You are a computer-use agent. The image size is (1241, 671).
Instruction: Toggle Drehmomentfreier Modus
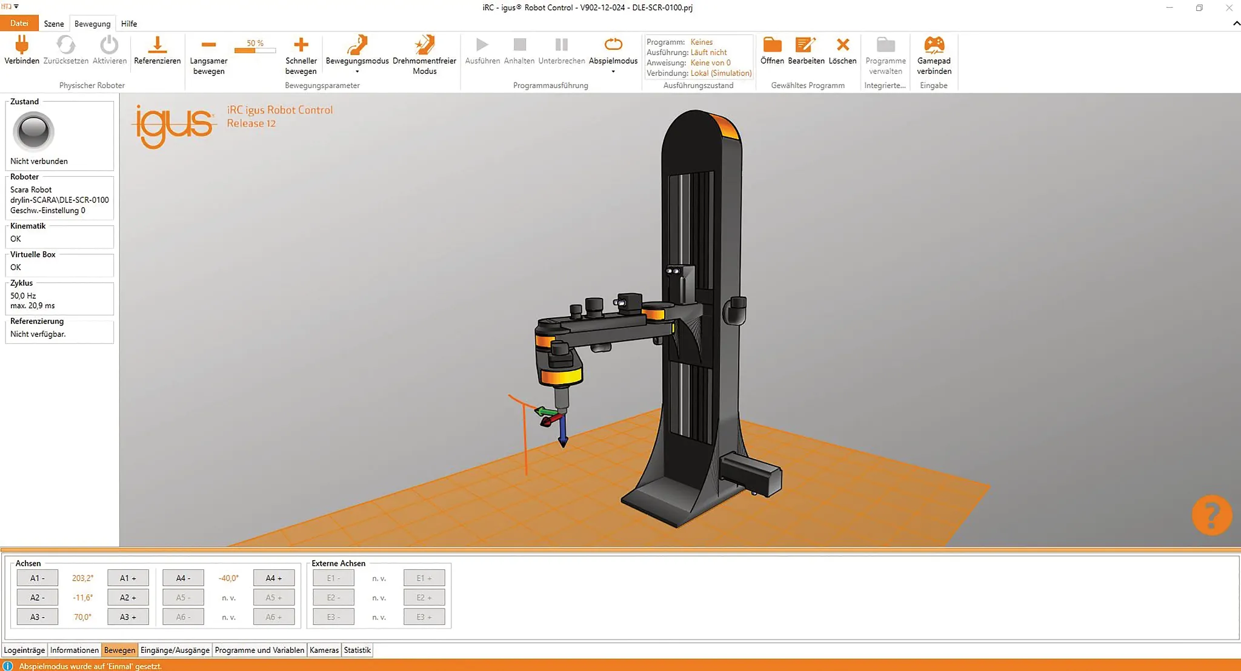point(424,45)
